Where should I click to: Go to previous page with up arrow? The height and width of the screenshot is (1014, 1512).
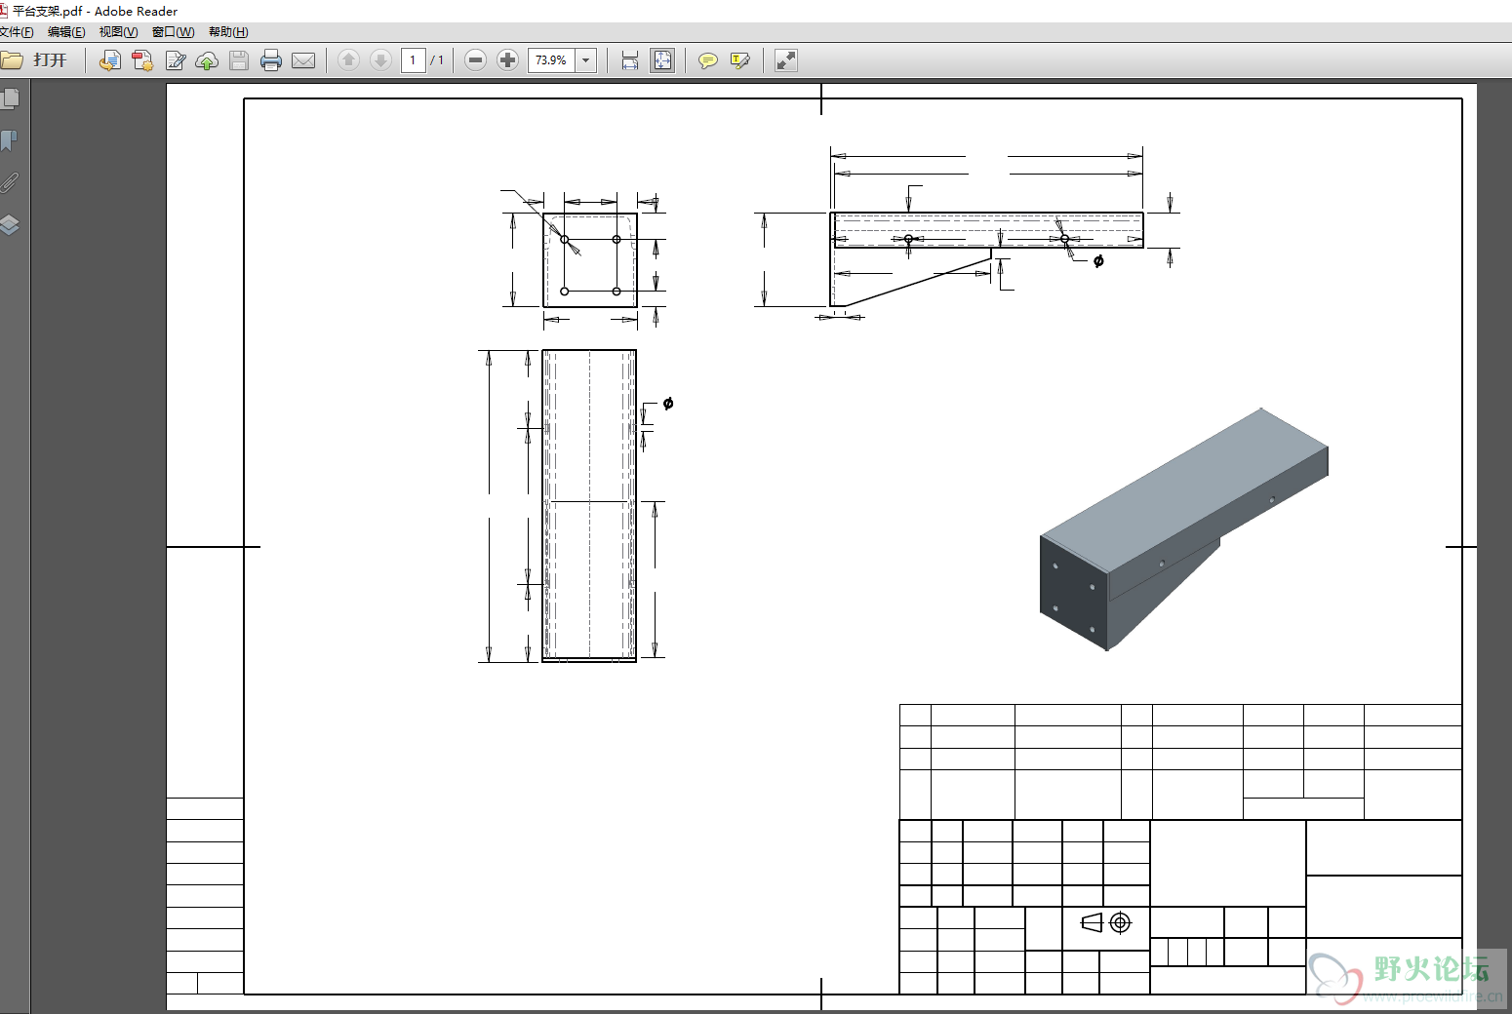tap(348, 60)
